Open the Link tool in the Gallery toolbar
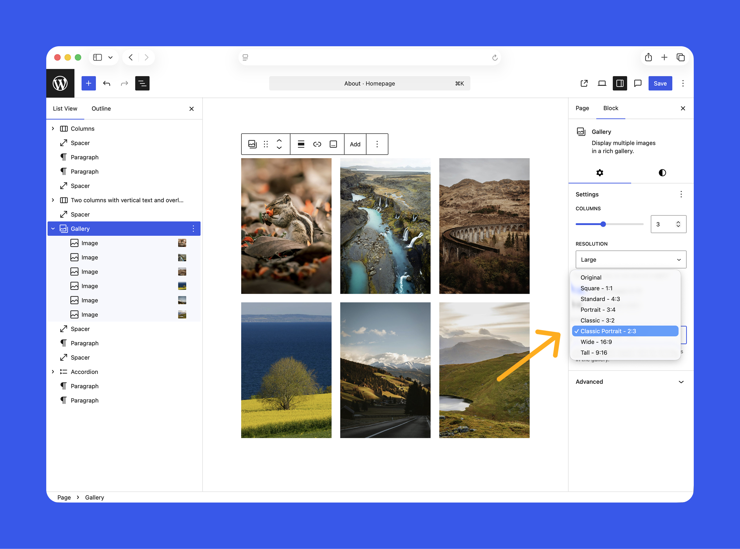 (x=317, y=144)
